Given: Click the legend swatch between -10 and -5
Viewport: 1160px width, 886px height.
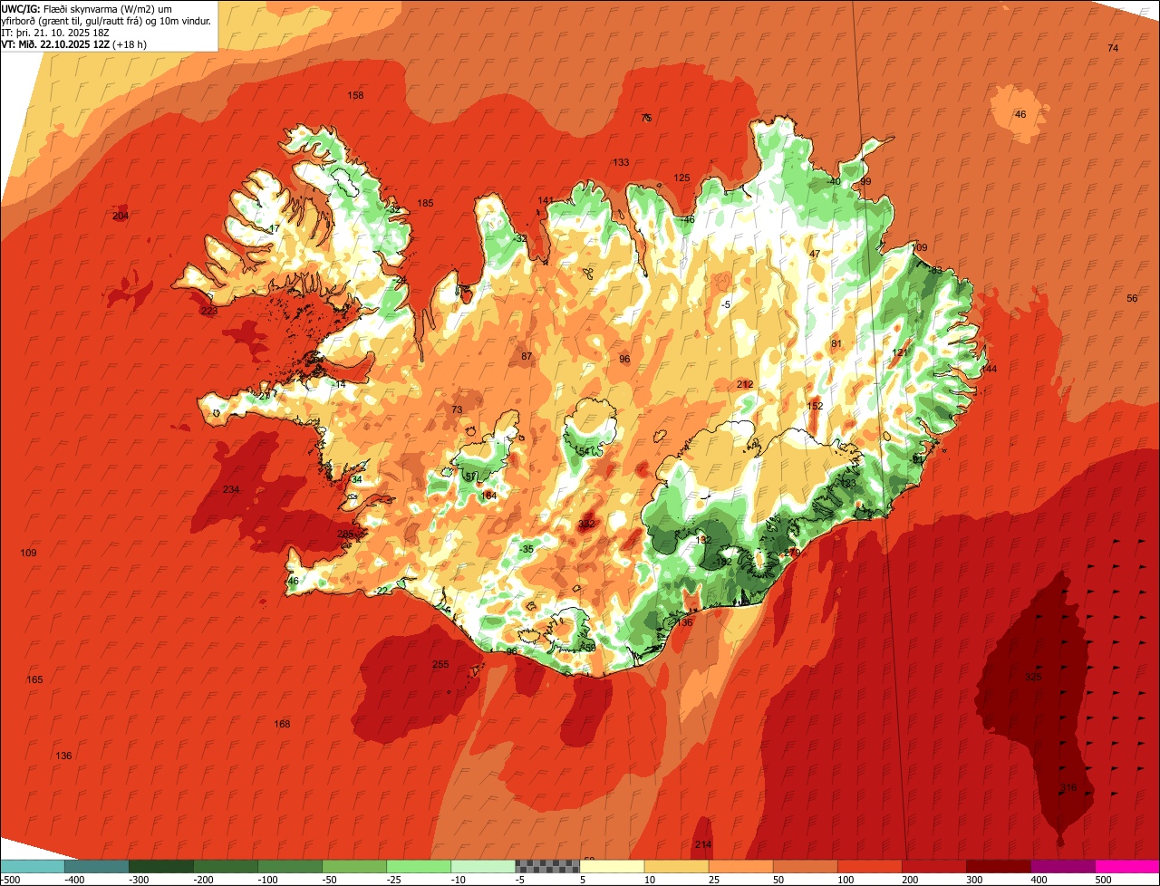Looking at the screenshot, I should [x=482, y=866].
